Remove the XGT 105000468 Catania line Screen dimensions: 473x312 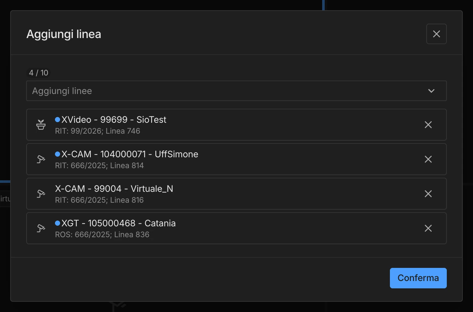[x=428, y=228]
